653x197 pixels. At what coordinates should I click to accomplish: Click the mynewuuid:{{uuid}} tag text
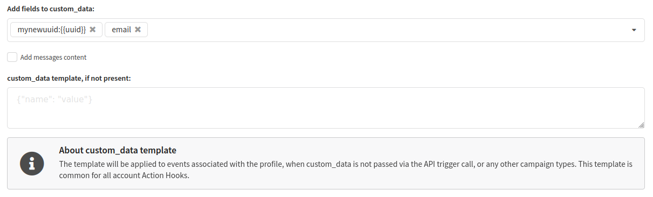pyautogui.click(x=52, y=30)
